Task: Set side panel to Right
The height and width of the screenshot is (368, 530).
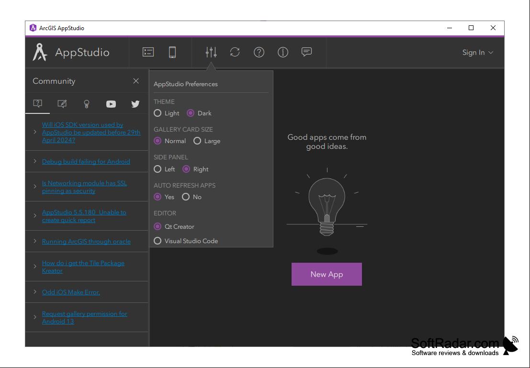Action: pyautogui.click(x=195, y=169)
